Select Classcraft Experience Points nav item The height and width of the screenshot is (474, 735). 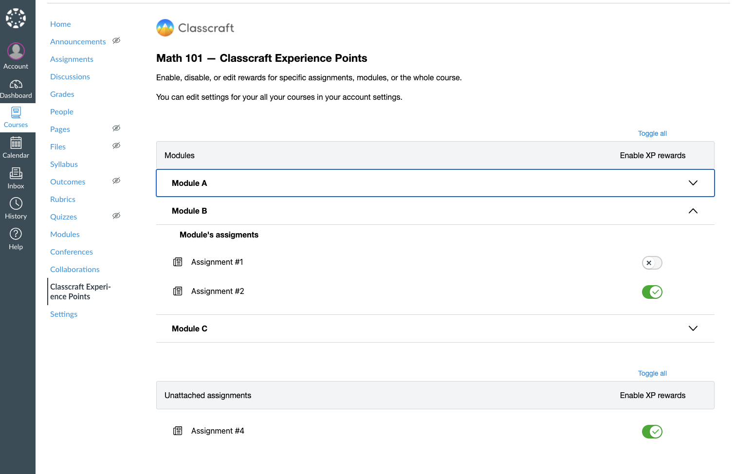coord(80,292)
